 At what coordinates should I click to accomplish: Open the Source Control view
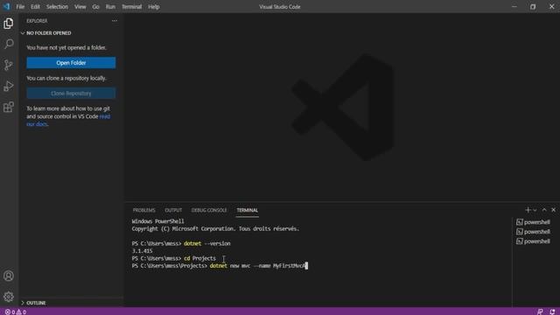click(x=9, y=65)
